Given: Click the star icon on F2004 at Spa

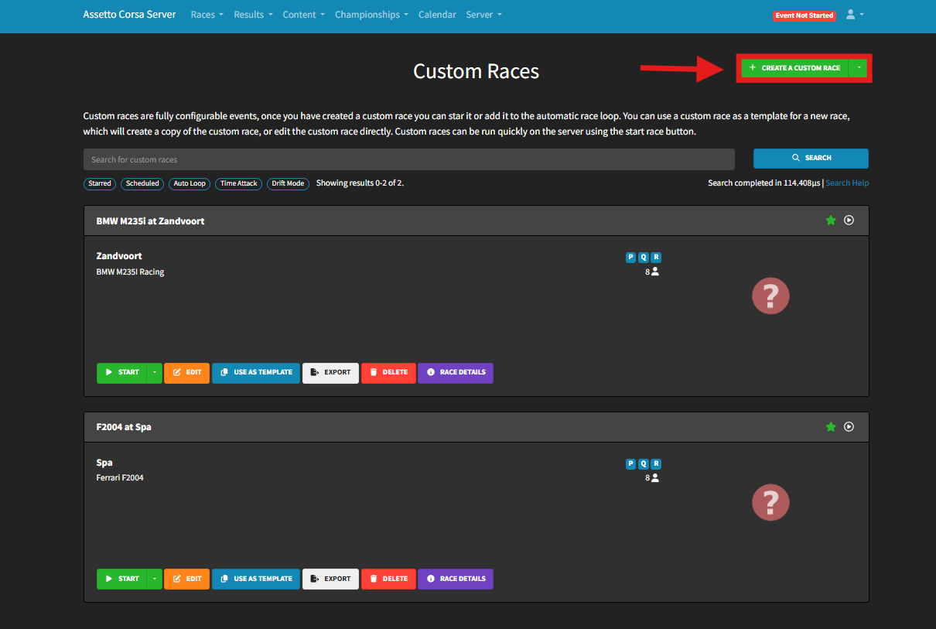Looking at the screenshot, I should click(831, 426).
